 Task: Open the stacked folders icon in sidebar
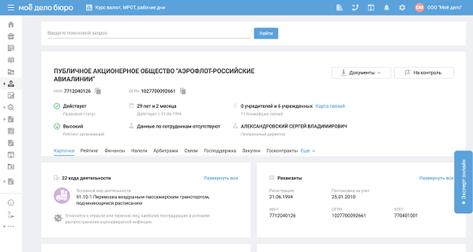point(11,72)
